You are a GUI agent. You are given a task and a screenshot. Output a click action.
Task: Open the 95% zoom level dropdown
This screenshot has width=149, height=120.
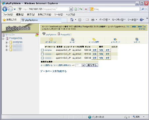(144, 117)
